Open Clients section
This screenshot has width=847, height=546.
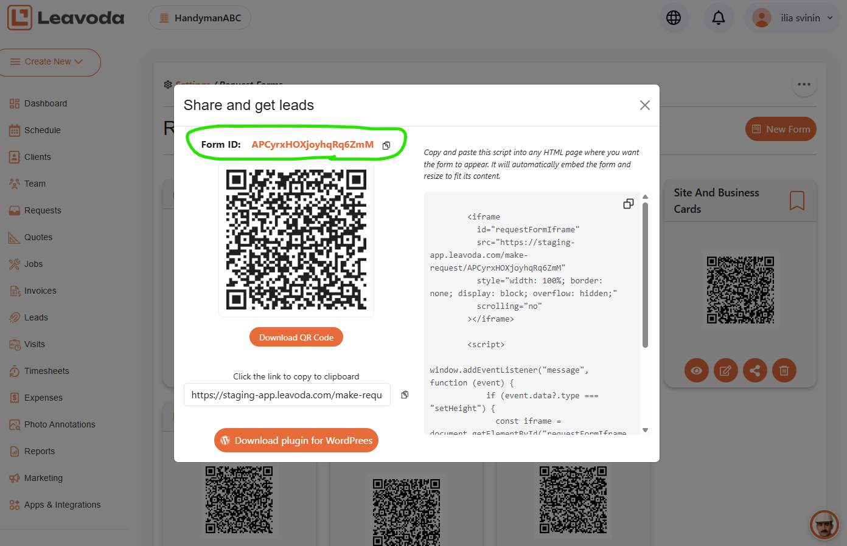point(38,157)
